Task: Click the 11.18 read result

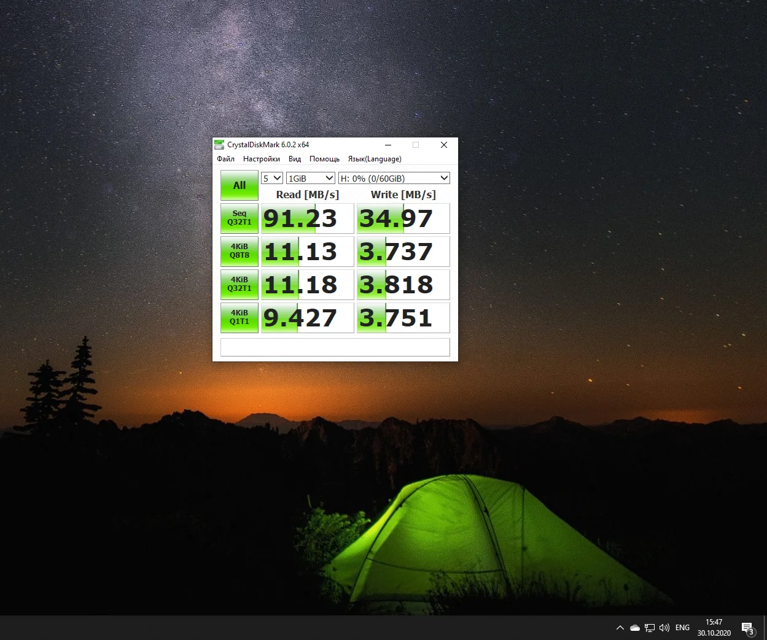Action: click(308, 285)
